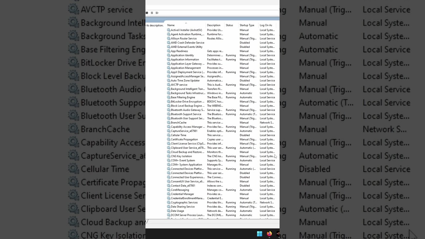Click the Pause Service toolbar icon
Viewport: 425px width, 239px height.
[152, 13]
